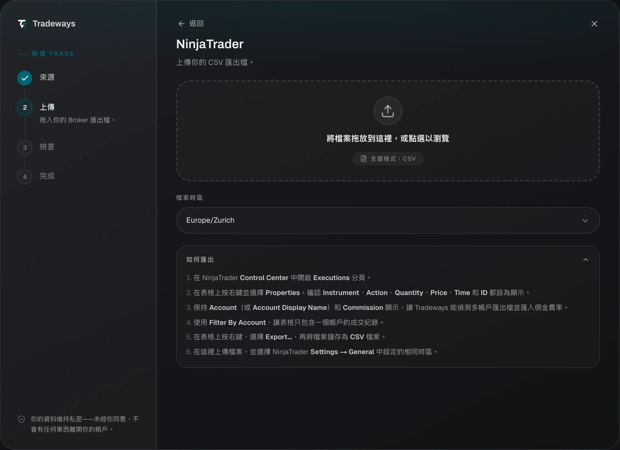Viewport: 620px width, 450px height.
Task: Select the 來源 step label
Action: pos(47,77)
